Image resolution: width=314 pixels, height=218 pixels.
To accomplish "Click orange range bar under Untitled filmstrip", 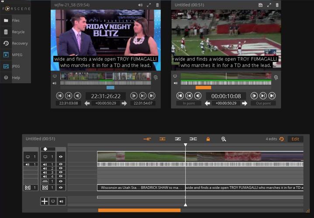I will click(203, 88).
